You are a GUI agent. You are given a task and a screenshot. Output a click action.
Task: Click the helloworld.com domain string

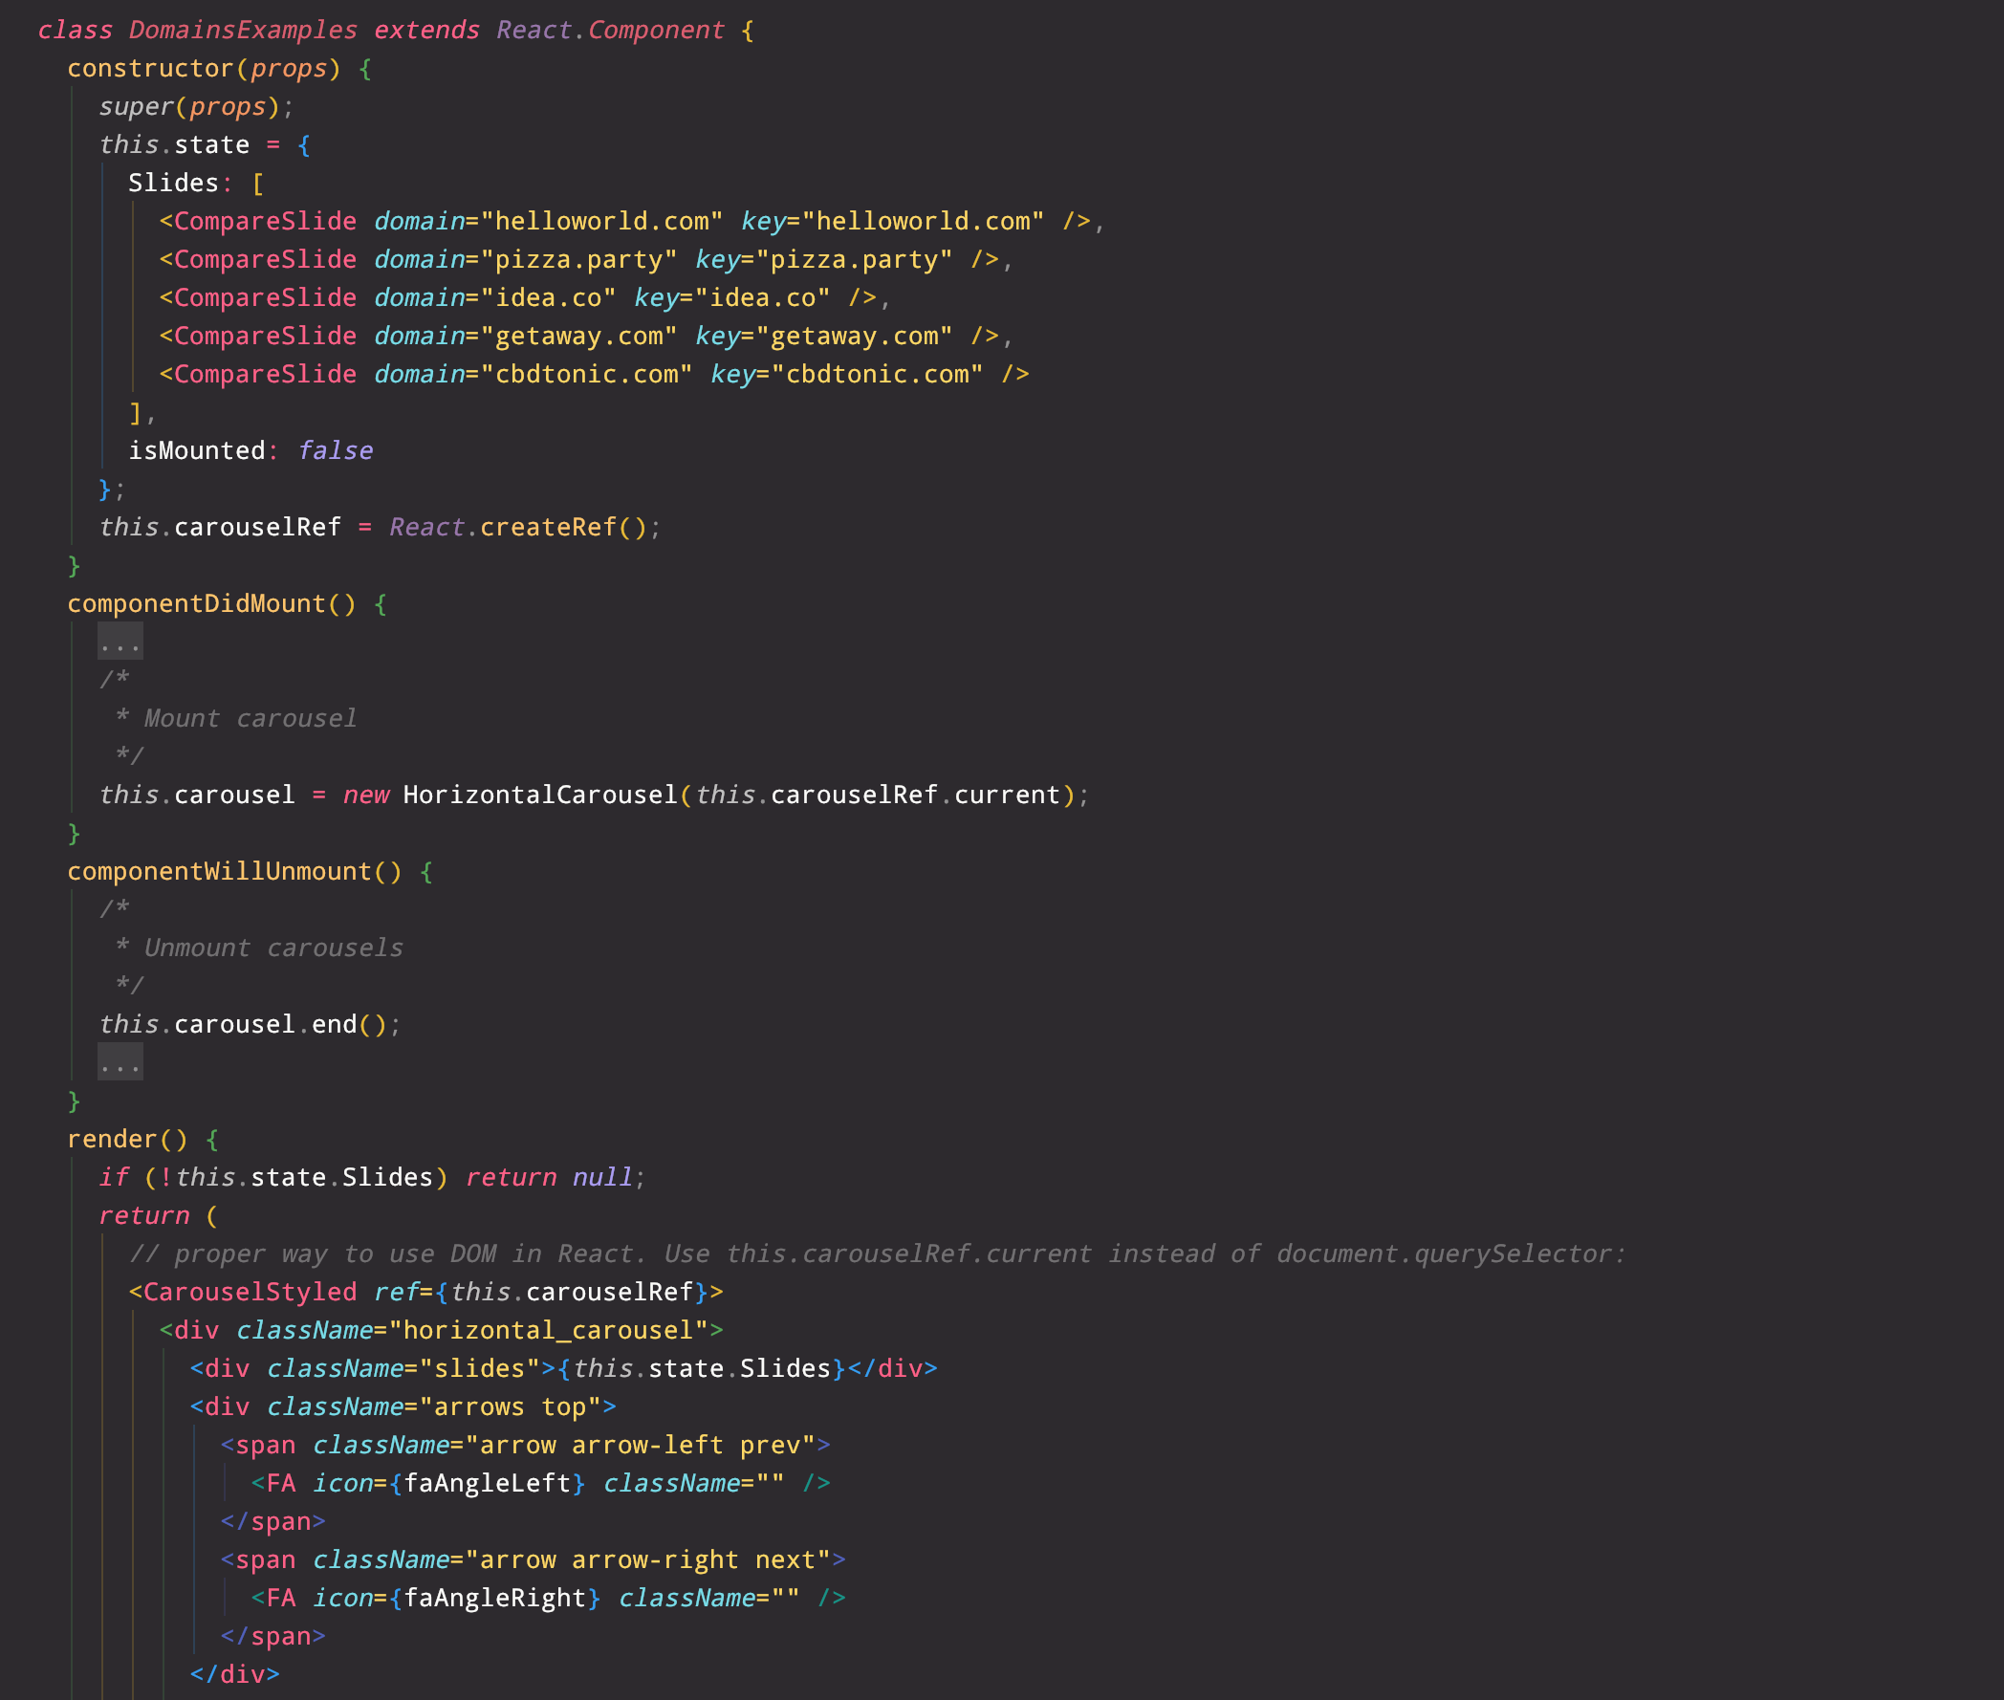coord(601,222)
